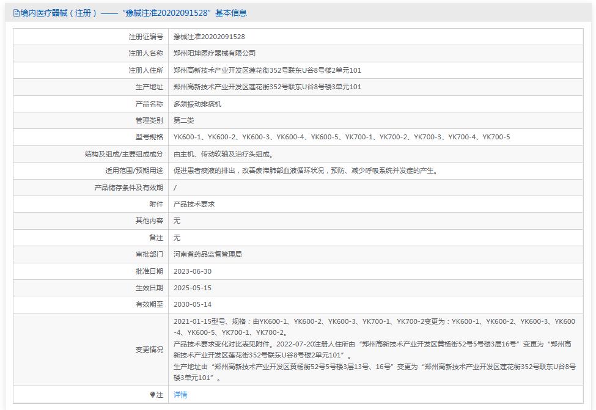Click the lightbulb icon next to 注
The image size is (596, 410).
(152, 395)
